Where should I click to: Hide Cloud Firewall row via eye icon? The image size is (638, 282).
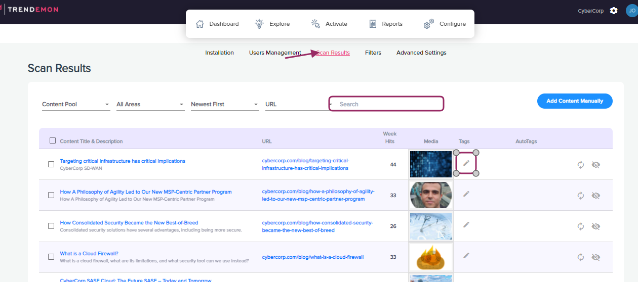click(x=596, y=257)
